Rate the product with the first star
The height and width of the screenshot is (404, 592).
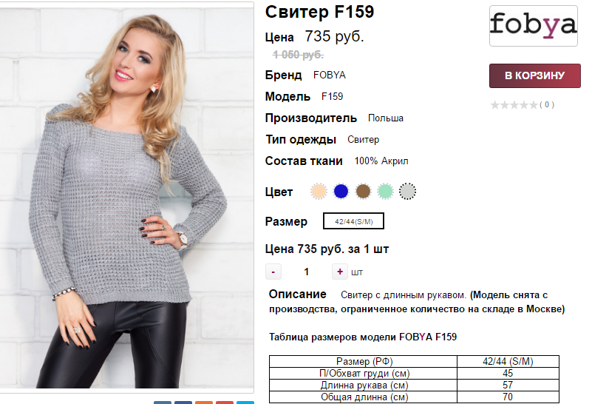[x=495, y=104]
